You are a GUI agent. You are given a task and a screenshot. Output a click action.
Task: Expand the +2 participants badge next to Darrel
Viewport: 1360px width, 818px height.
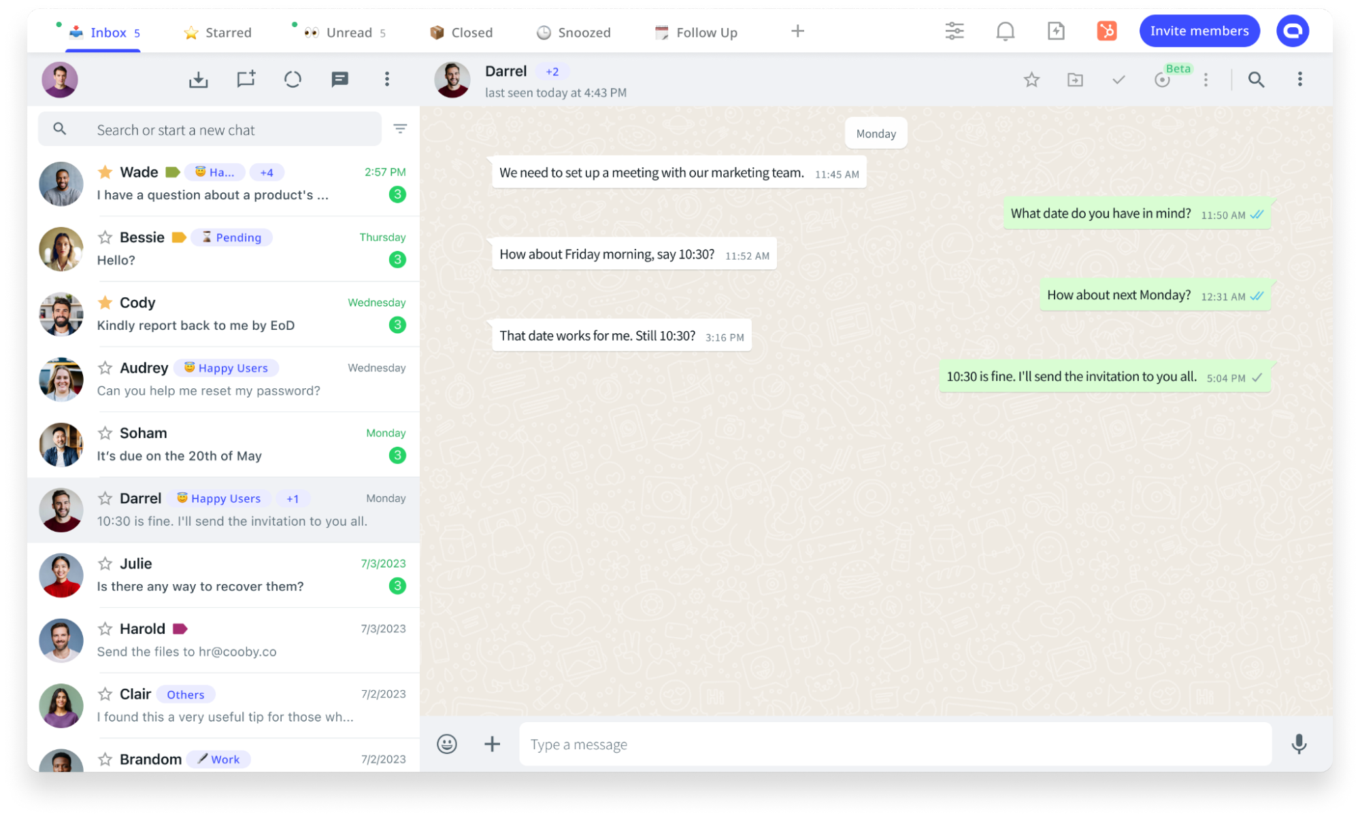[552, 71]
